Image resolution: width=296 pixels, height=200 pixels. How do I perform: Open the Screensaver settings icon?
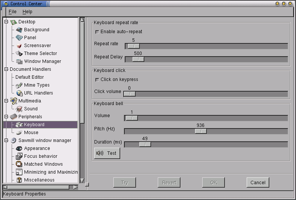[x=19, y=46]
